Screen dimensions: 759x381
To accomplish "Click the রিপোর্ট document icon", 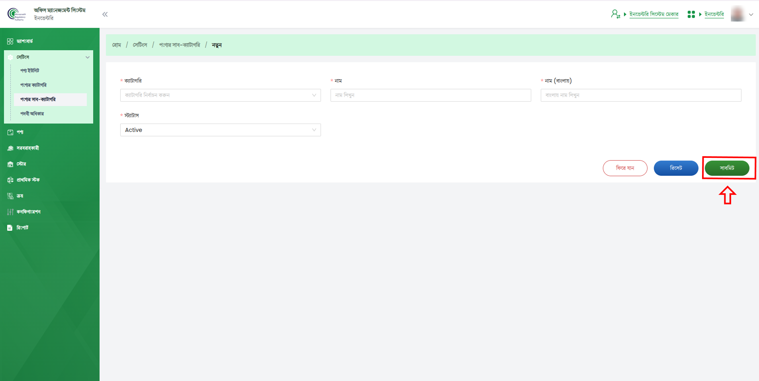I will pos(10,228).
